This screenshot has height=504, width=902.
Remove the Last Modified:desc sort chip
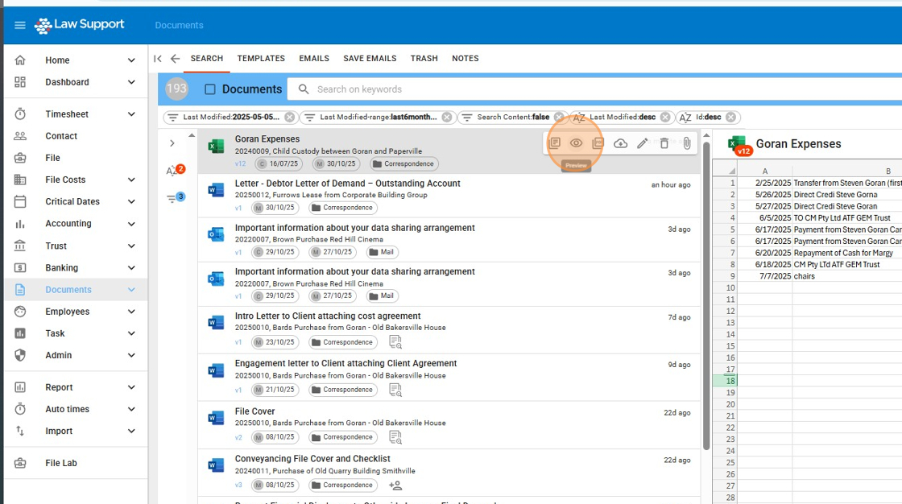pyautogui.click(x=665, y=118)
